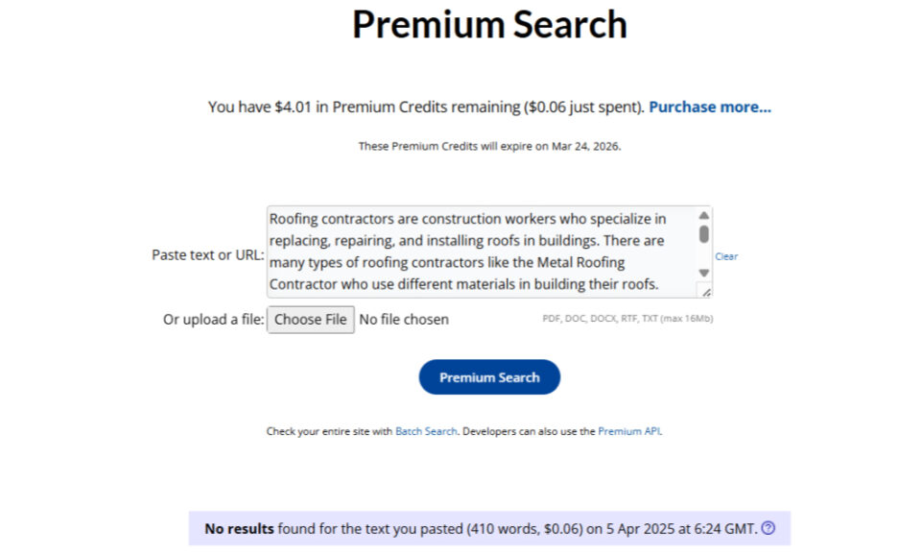This screenshot has width=921, height=553.
Task: Click the Or upload a file label
Action: (x=213, y=319)
